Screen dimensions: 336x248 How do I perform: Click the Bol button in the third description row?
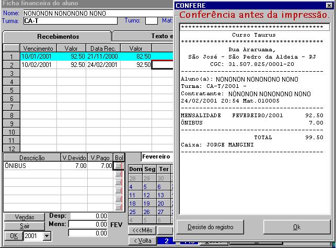tap(119, 182)
